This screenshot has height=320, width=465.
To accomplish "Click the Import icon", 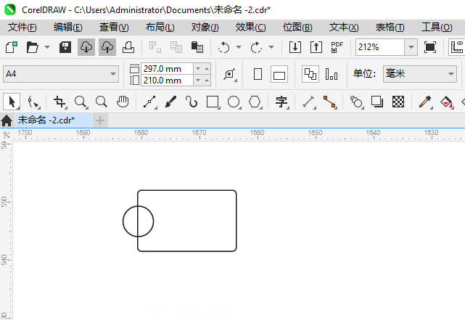I will pos(295,47).
